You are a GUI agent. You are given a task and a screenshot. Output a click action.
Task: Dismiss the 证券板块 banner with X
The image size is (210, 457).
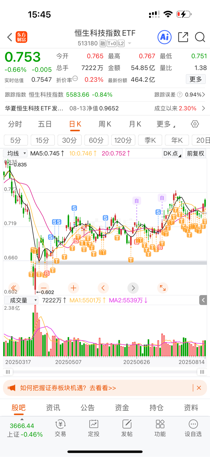coord(199,388)
